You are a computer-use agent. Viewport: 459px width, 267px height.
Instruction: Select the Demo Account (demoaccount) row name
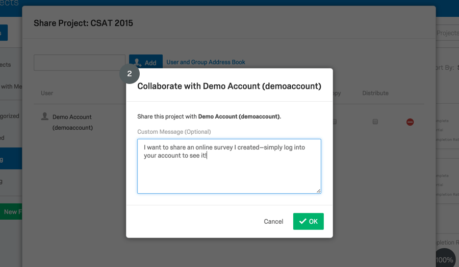(x=72, y=122)
